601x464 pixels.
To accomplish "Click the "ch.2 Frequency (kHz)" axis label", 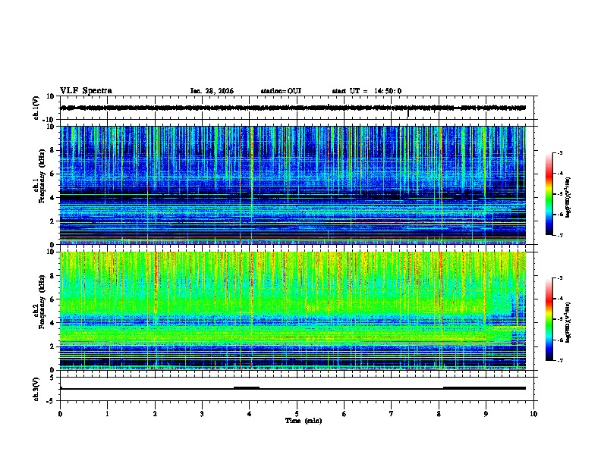I will click(39, 302).
